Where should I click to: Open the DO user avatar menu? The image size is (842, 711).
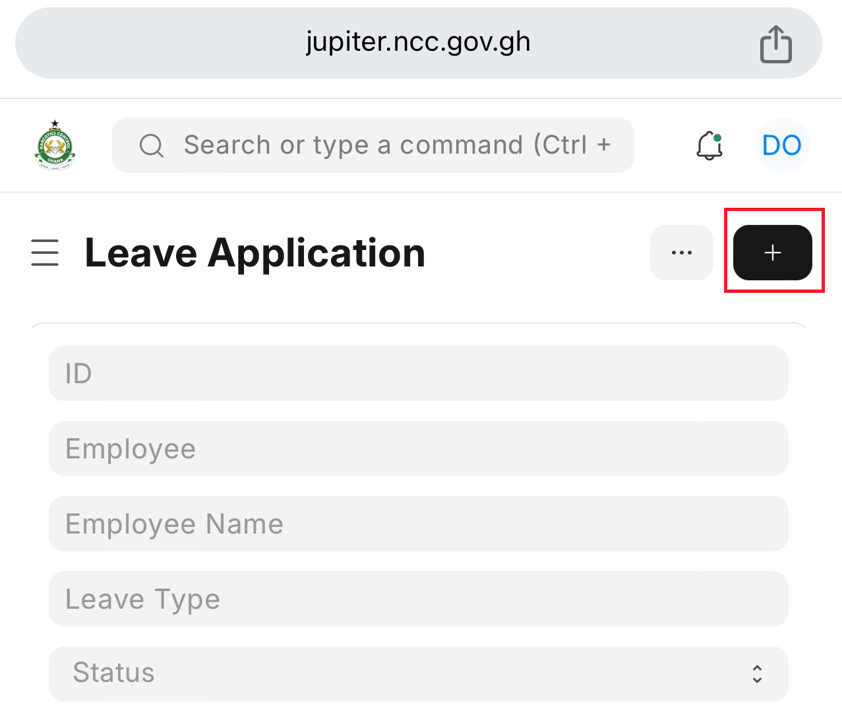782,146
